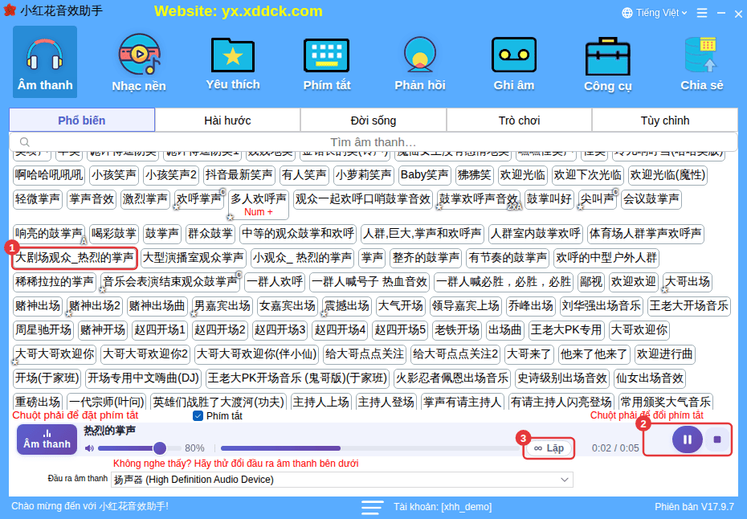Play 大剧场观众_热烈的掌声 sound
747x519 pixels.
click(75, 258)
